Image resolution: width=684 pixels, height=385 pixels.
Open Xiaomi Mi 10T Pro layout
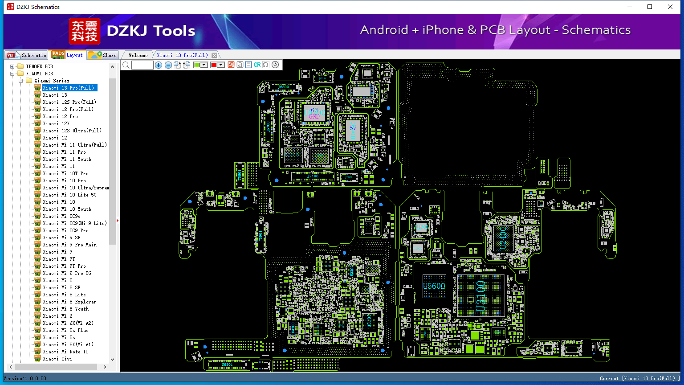tap(66, 173)
